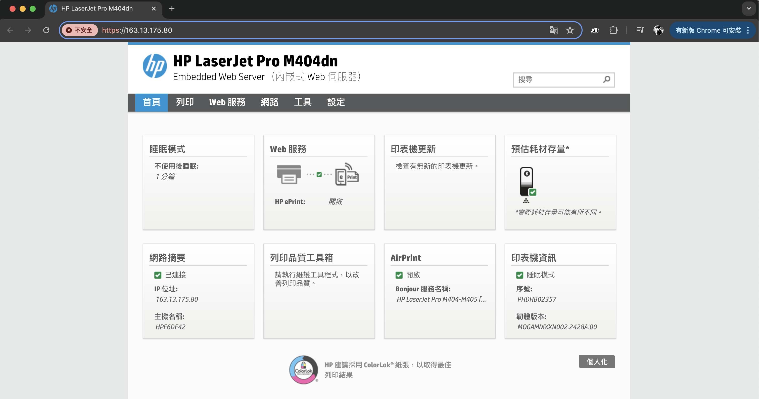
Task: Close the HP LaserJet Pro M404dn tab
Action: [154, 9]
